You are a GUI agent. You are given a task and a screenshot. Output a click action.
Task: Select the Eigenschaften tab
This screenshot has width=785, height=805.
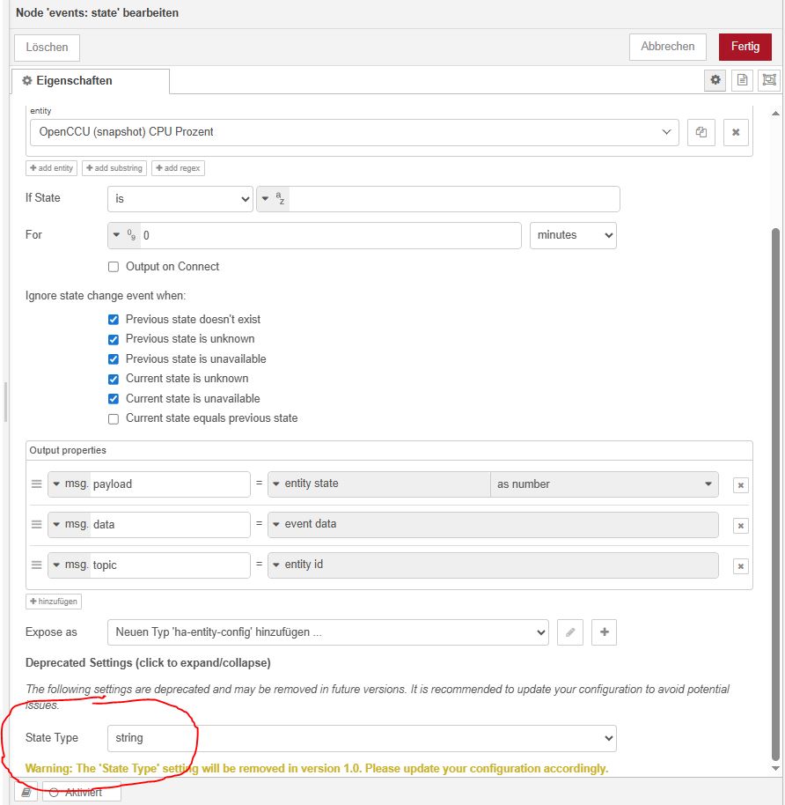pos(91,81)
